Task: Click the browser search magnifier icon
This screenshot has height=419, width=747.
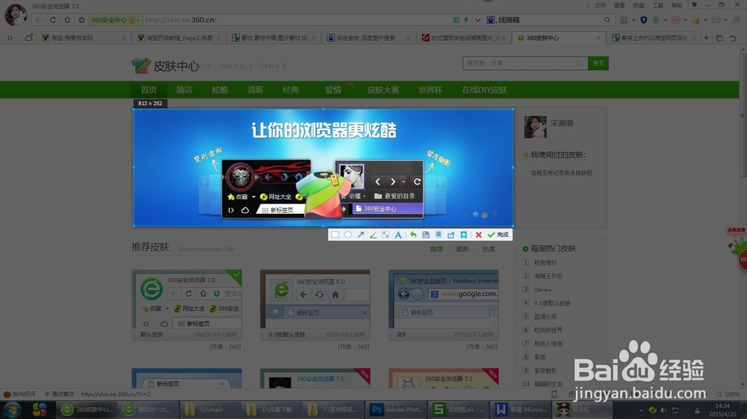Action: pos(607,20)
